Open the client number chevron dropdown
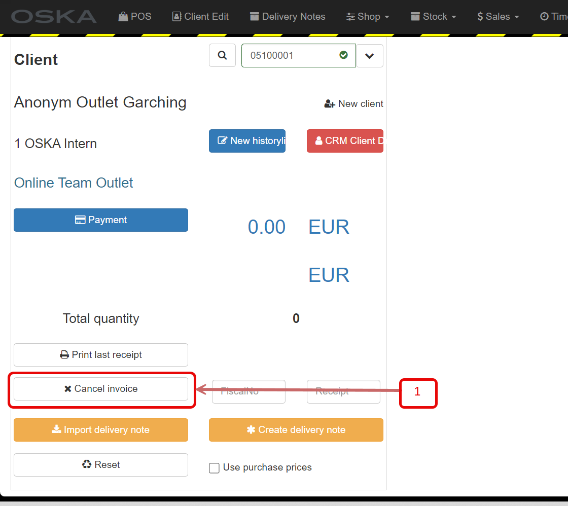568x506 pixels. pos(370,56)
